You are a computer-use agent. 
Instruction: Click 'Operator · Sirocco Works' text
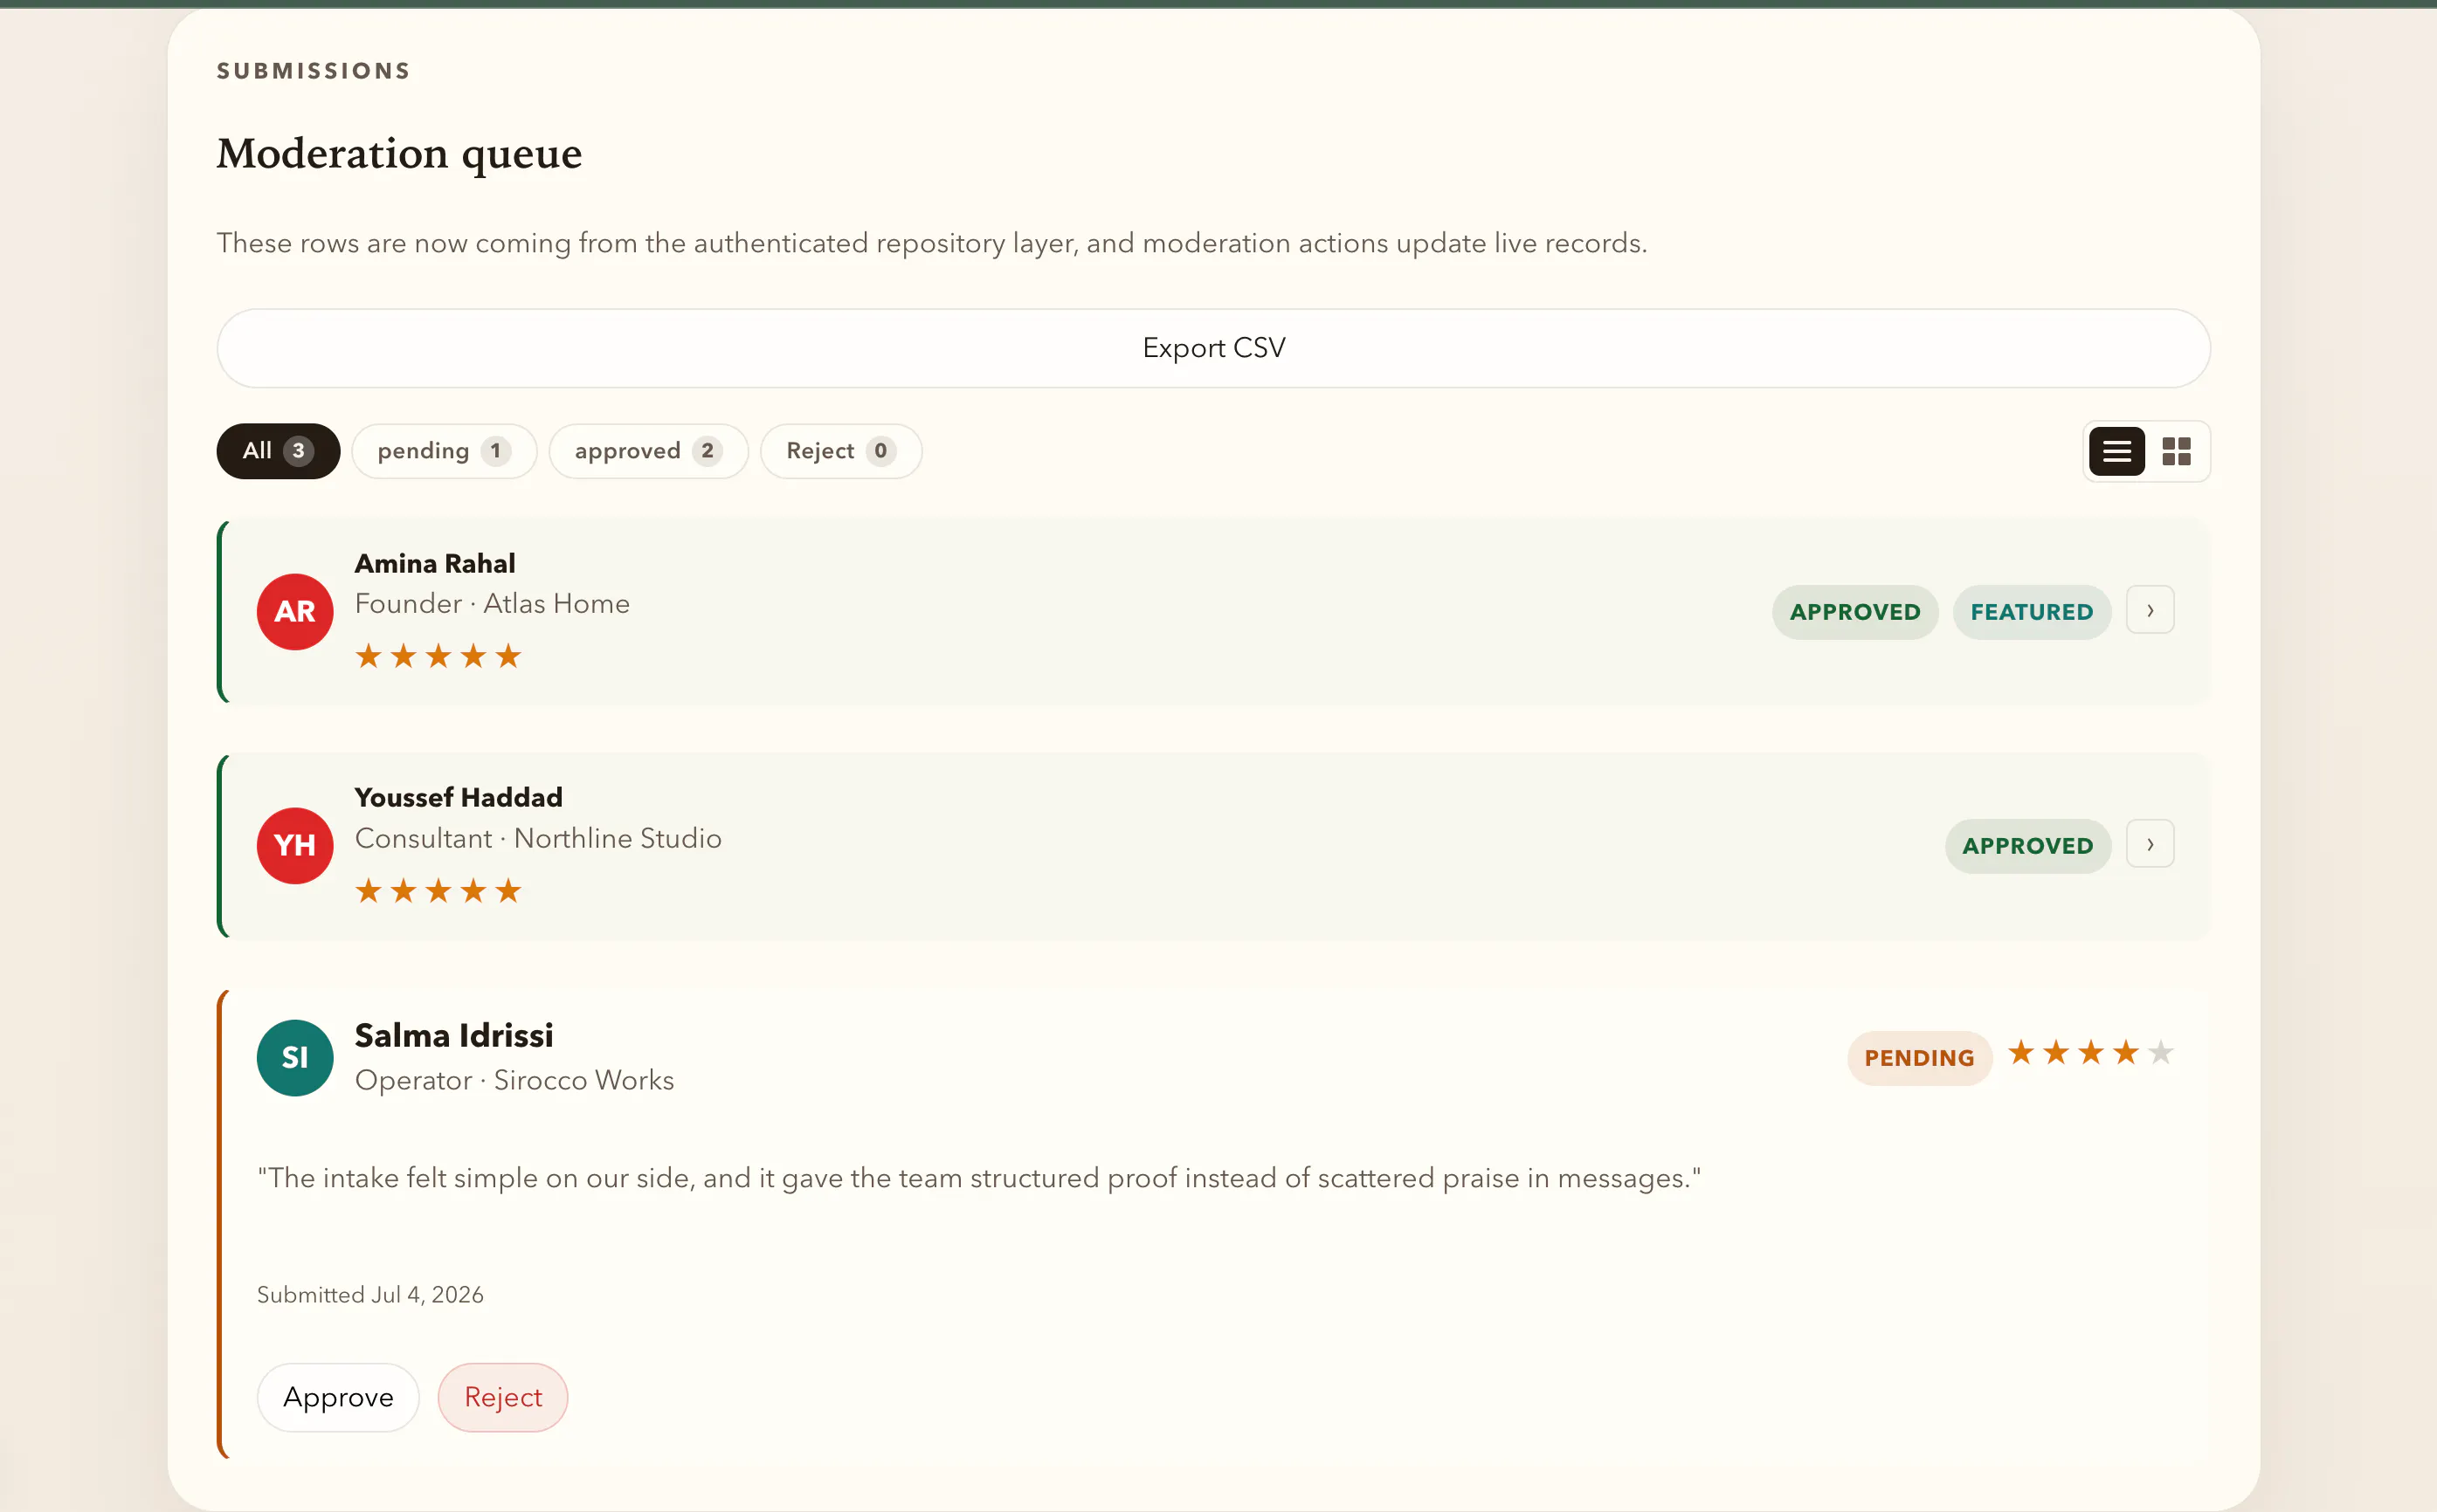click(x=514, y=1080)
